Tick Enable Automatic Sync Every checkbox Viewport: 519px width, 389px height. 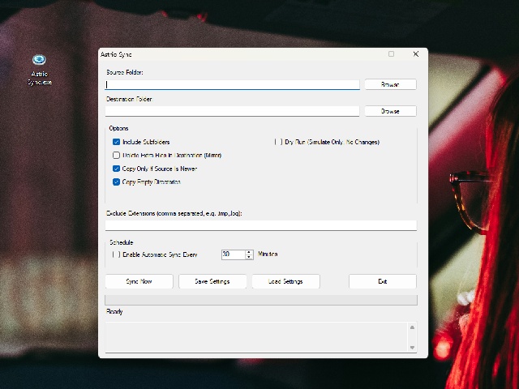tap(116, 254)
